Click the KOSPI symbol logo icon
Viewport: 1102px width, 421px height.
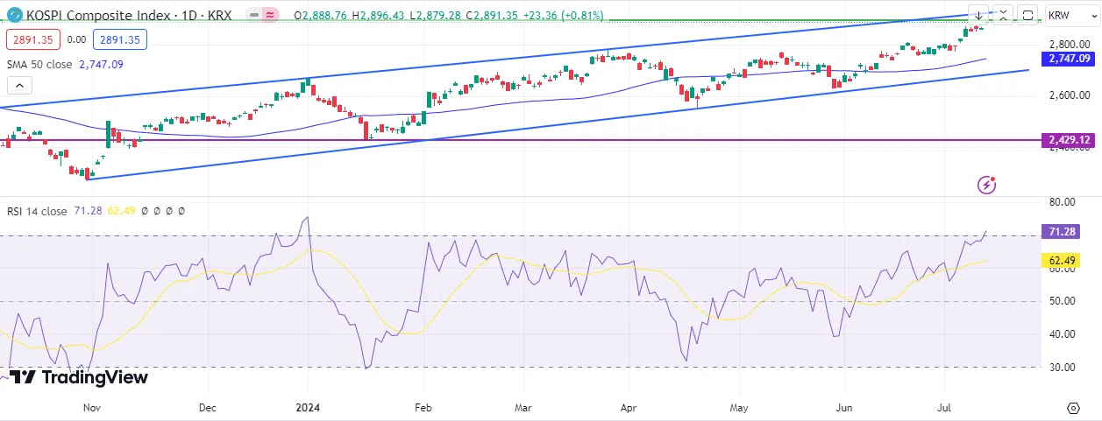[x=13, y=16]
